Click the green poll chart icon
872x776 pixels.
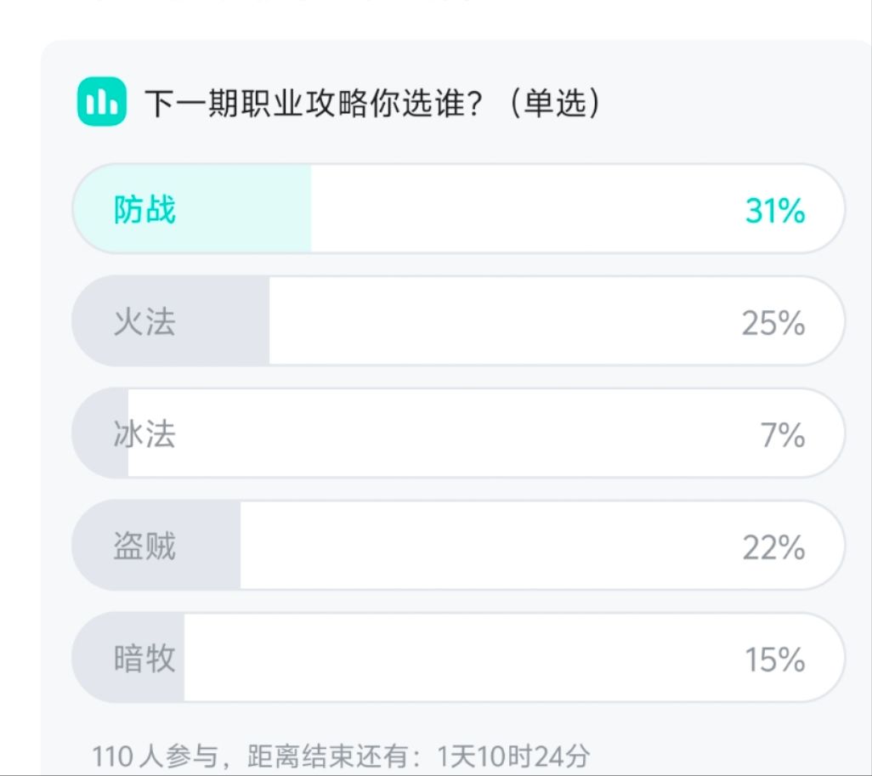point(102,102)
